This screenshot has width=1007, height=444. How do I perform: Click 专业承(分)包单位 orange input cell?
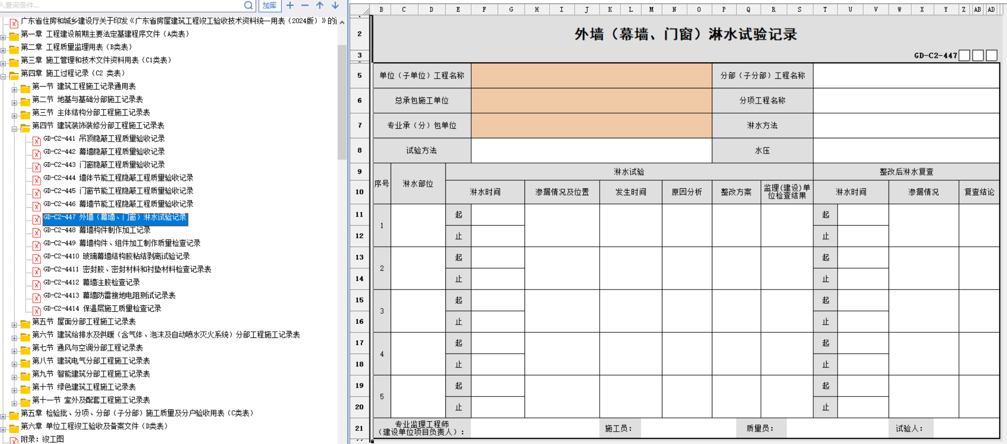[x=592, y=125]
